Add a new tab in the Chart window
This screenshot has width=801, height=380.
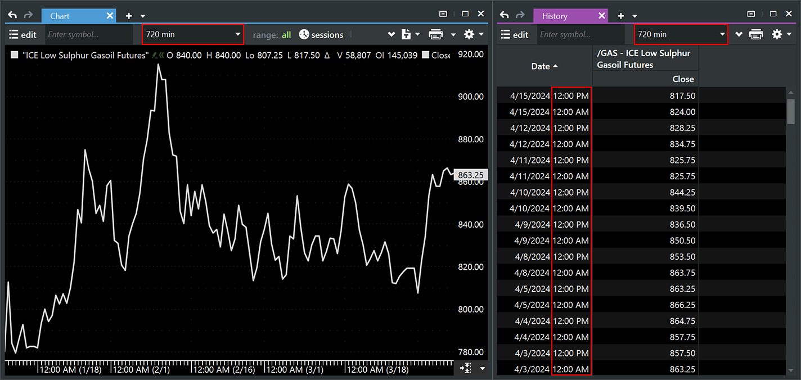[x=129, y=16]
